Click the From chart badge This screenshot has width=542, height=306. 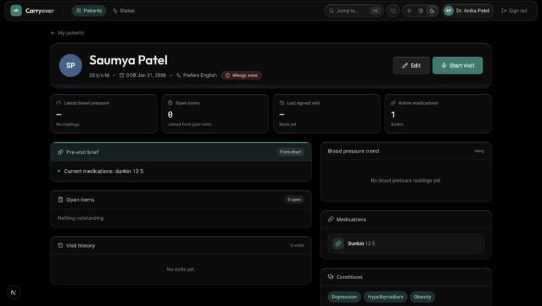pyautogui.click(x=291, y=152)
